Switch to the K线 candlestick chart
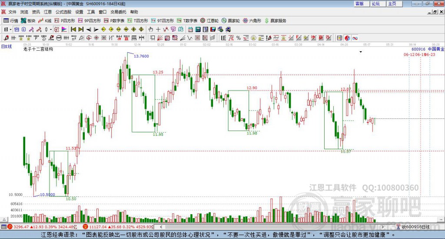 (45, 21)
